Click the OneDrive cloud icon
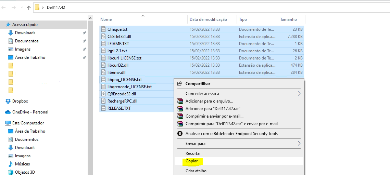The height and width of the screenshot is (175, 390). pos(8,112)
